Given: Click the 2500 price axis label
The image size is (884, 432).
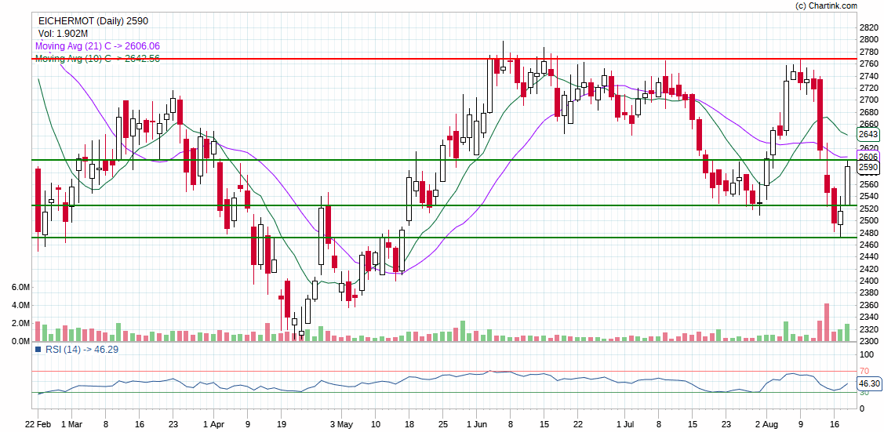Looking at the screenshot, I should 869,221.
